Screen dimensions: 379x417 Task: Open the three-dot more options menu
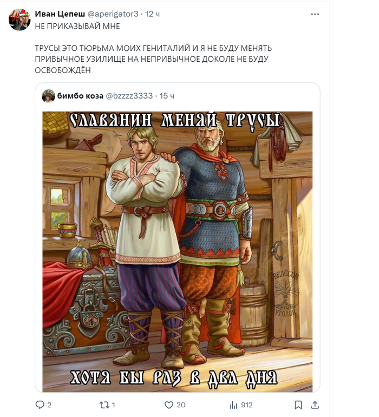[315, 14]
